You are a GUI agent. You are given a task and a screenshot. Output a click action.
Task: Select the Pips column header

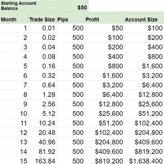pyautogui.click(x=70, y=18)
